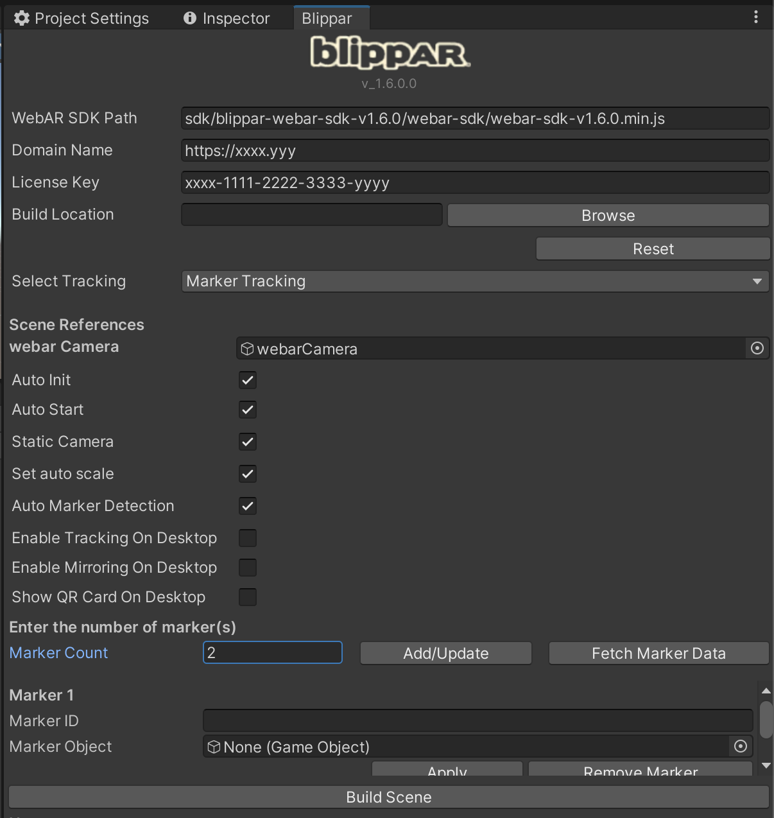Enable Tracking On Desktop checkbox
The height and width of the screenshot is (818, 774).
[248, 538]
